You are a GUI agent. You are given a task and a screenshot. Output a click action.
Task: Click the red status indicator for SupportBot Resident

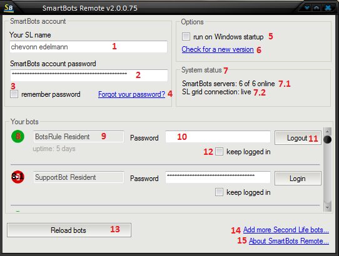point(18,177)
